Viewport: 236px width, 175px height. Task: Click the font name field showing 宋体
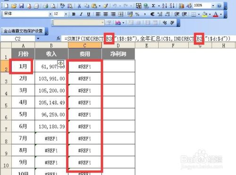26,14
